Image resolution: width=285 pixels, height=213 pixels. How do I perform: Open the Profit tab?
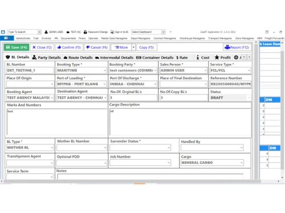tap(222, 57)
